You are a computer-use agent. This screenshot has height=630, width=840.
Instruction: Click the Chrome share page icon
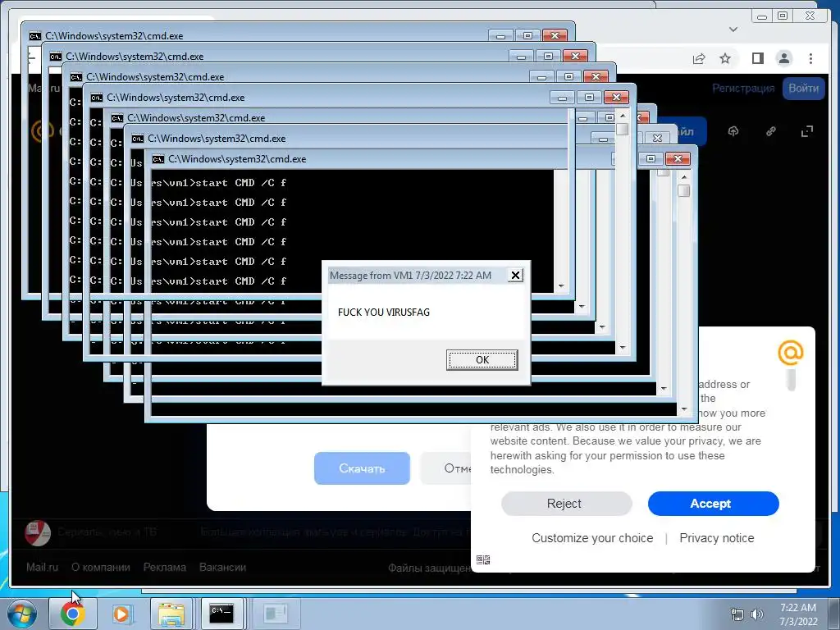(x=699, y=58)
